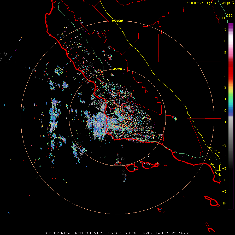Click the 7 dB value on the color scale
Viewport: 235px width, 235px height.
225,29
